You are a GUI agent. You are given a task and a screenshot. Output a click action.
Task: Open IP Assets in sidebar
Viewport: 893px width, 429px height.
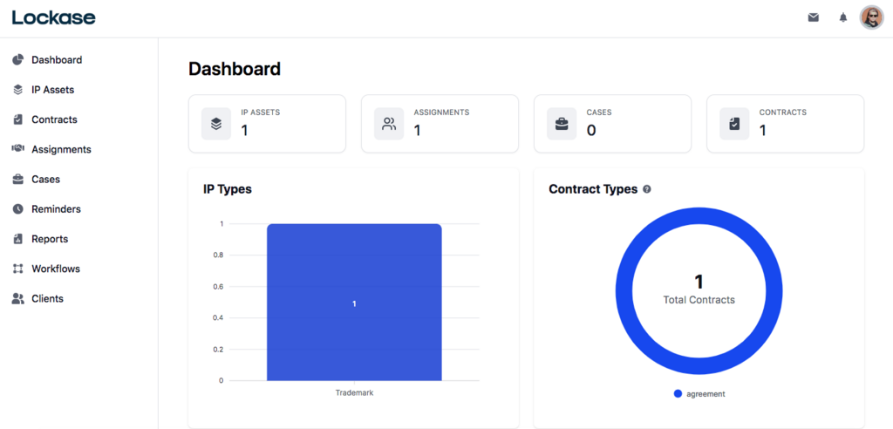52,90
